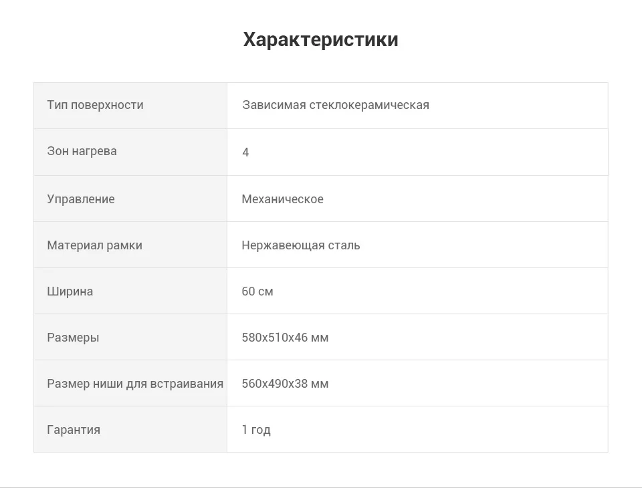642x488 pixels.
Task: Click the Характеристики heading
Action: [320, 39]
